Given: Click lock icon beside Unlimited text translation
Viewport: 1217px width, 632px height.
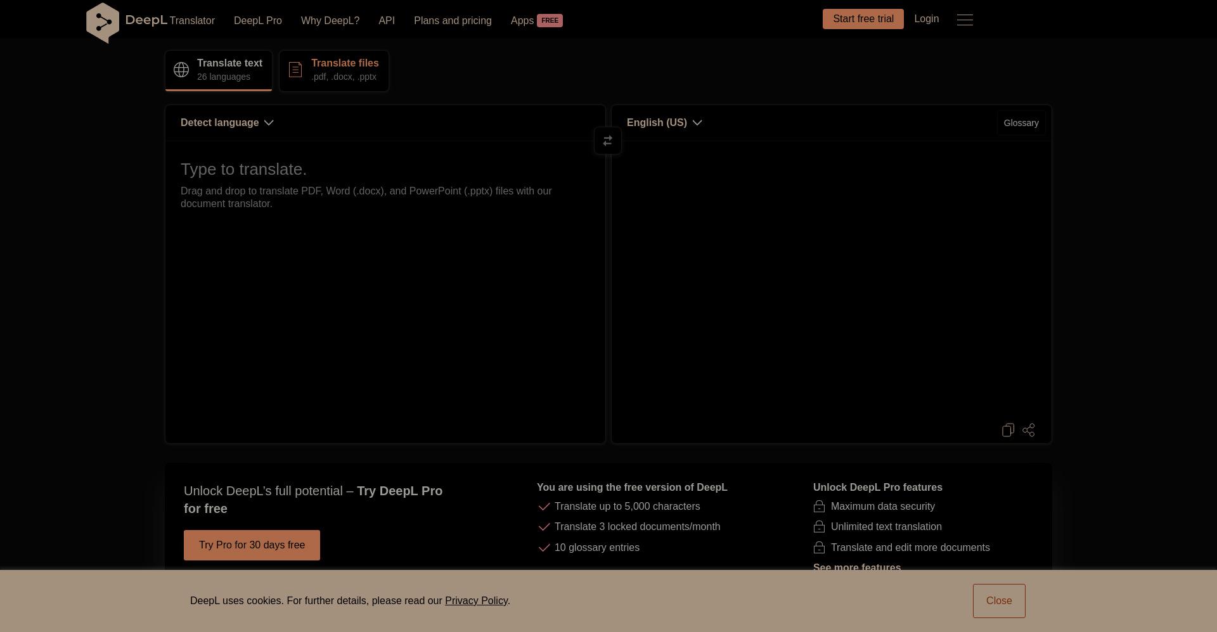Looking at the screenshot, I should [819, 527].
